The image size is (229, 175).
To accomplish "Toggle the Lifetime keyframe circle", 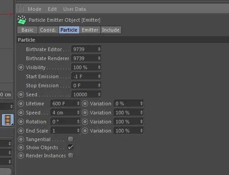I will [x=21, y=104].
